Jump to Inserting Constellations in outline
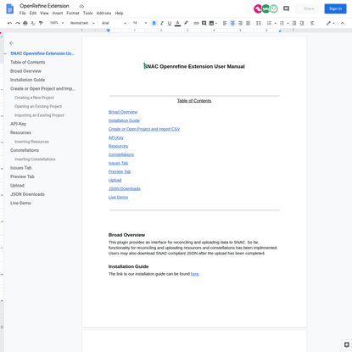Viewport: 352px width, 352px height. (35, 159)
